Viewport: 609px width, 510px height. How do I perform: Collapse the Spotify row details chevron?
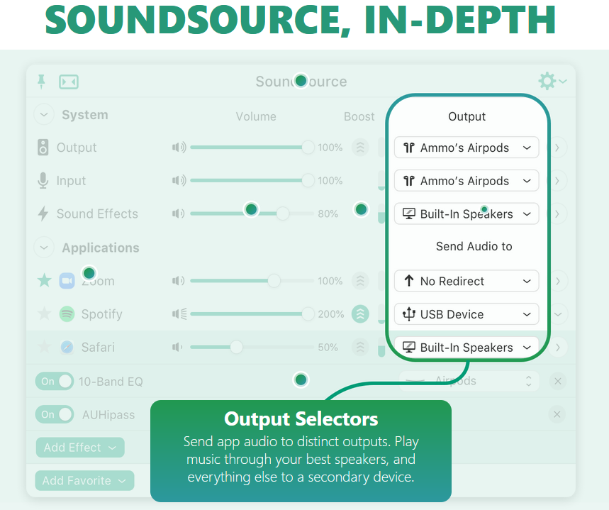pyautogui.click(x=558, y=314)
